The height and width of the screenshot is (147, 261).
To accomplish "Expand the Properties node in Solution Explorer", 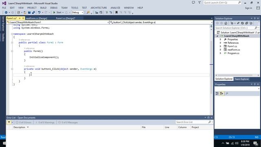I will tap(220, 40).
